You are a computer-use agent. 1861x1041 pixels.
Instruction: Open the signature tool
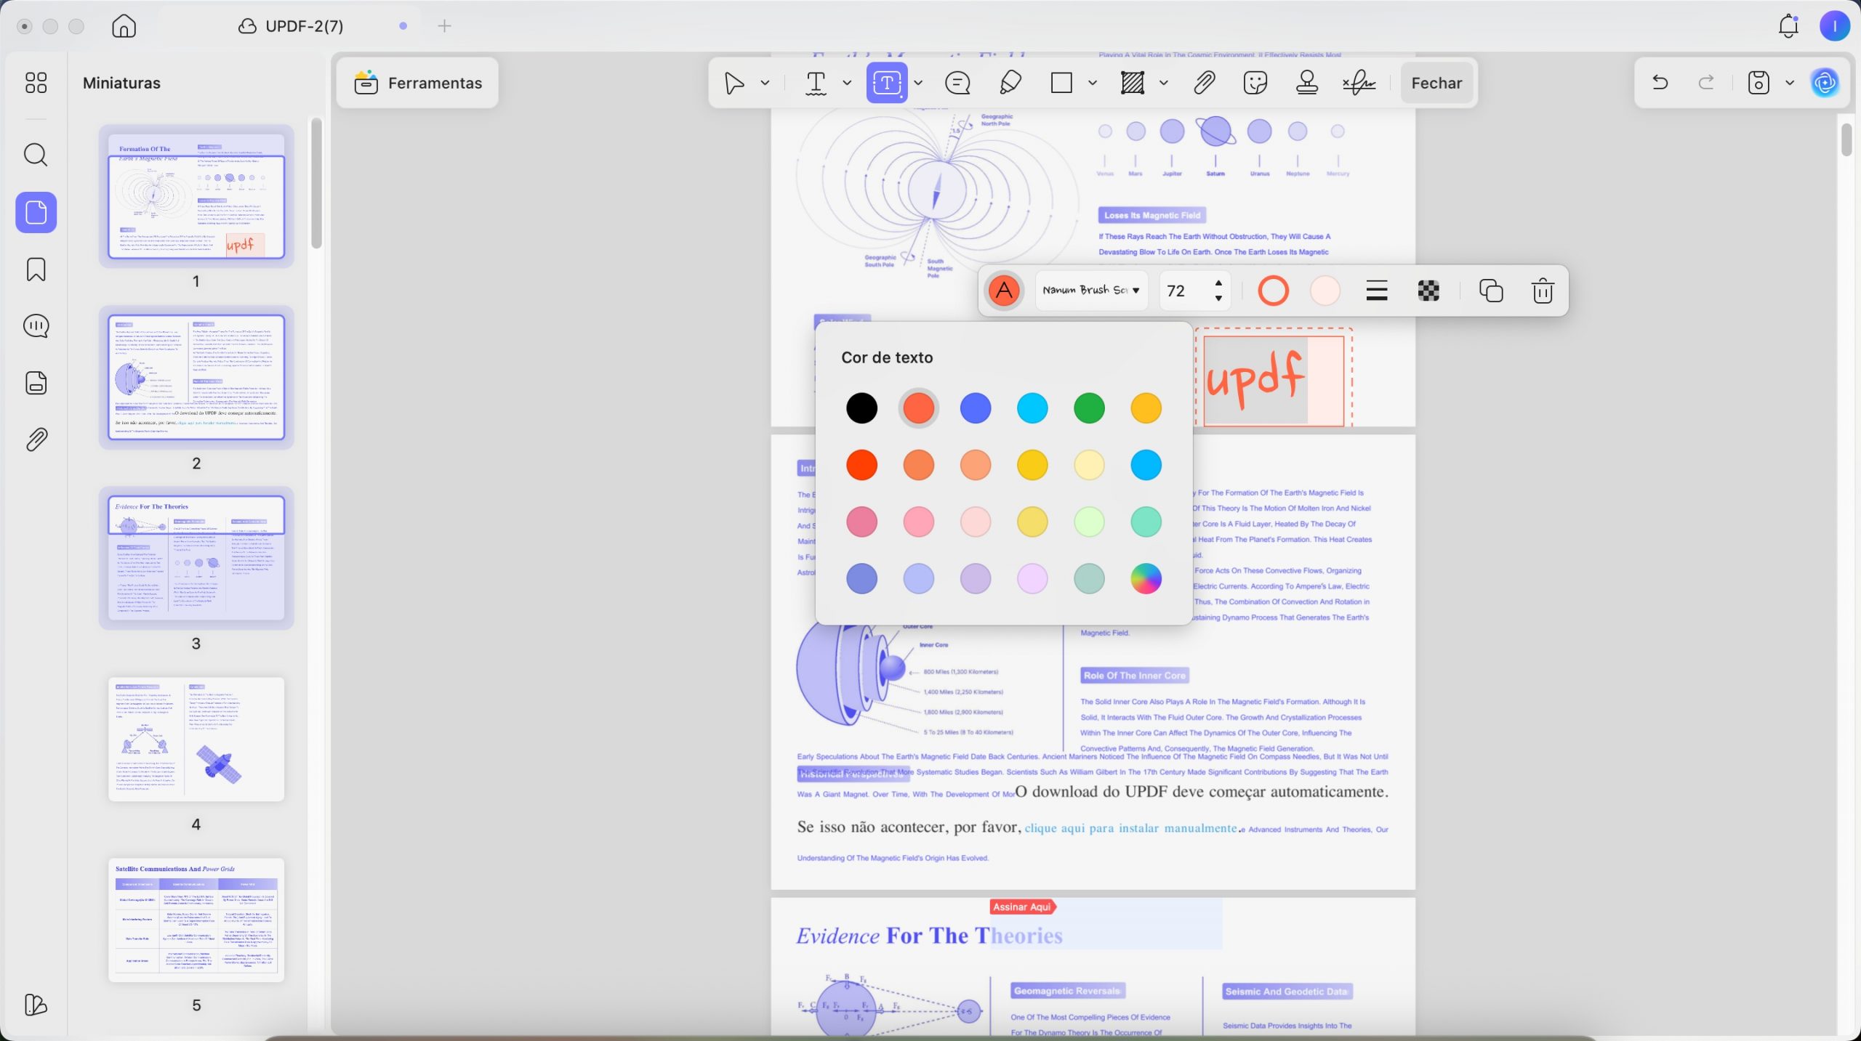[x=1359, y=83]
